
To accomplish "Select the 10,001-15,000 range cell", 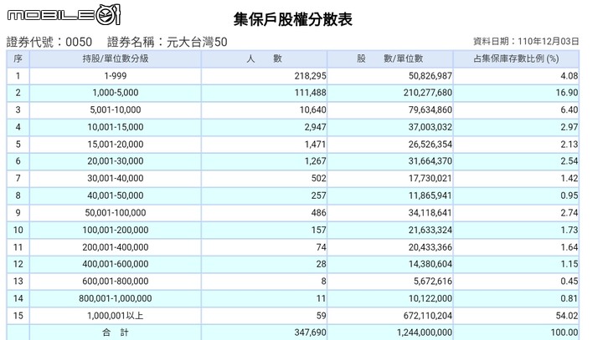I will (x=116, y=128).
